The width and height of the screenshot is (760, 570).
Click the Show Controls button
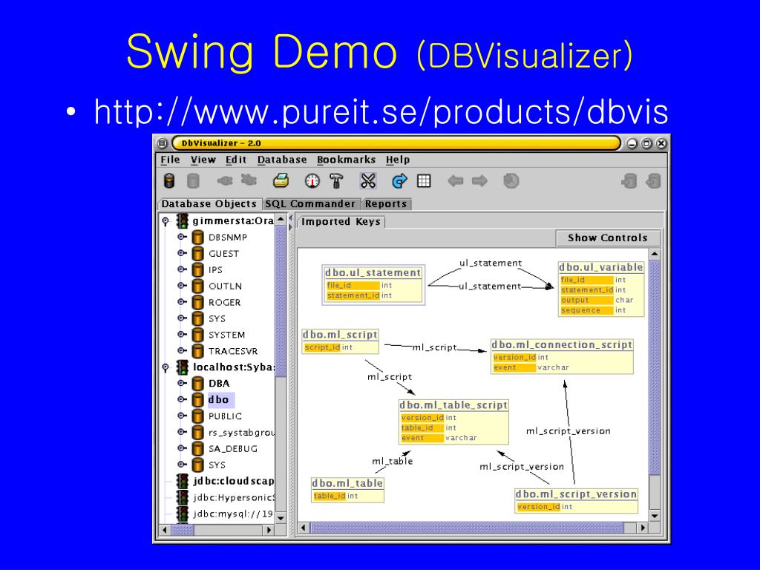pyautogui.click(x=608, y=238)
